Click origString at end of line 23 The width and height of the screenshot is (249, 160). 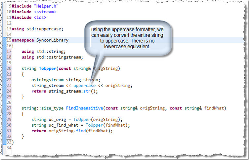tap(118, 86)
